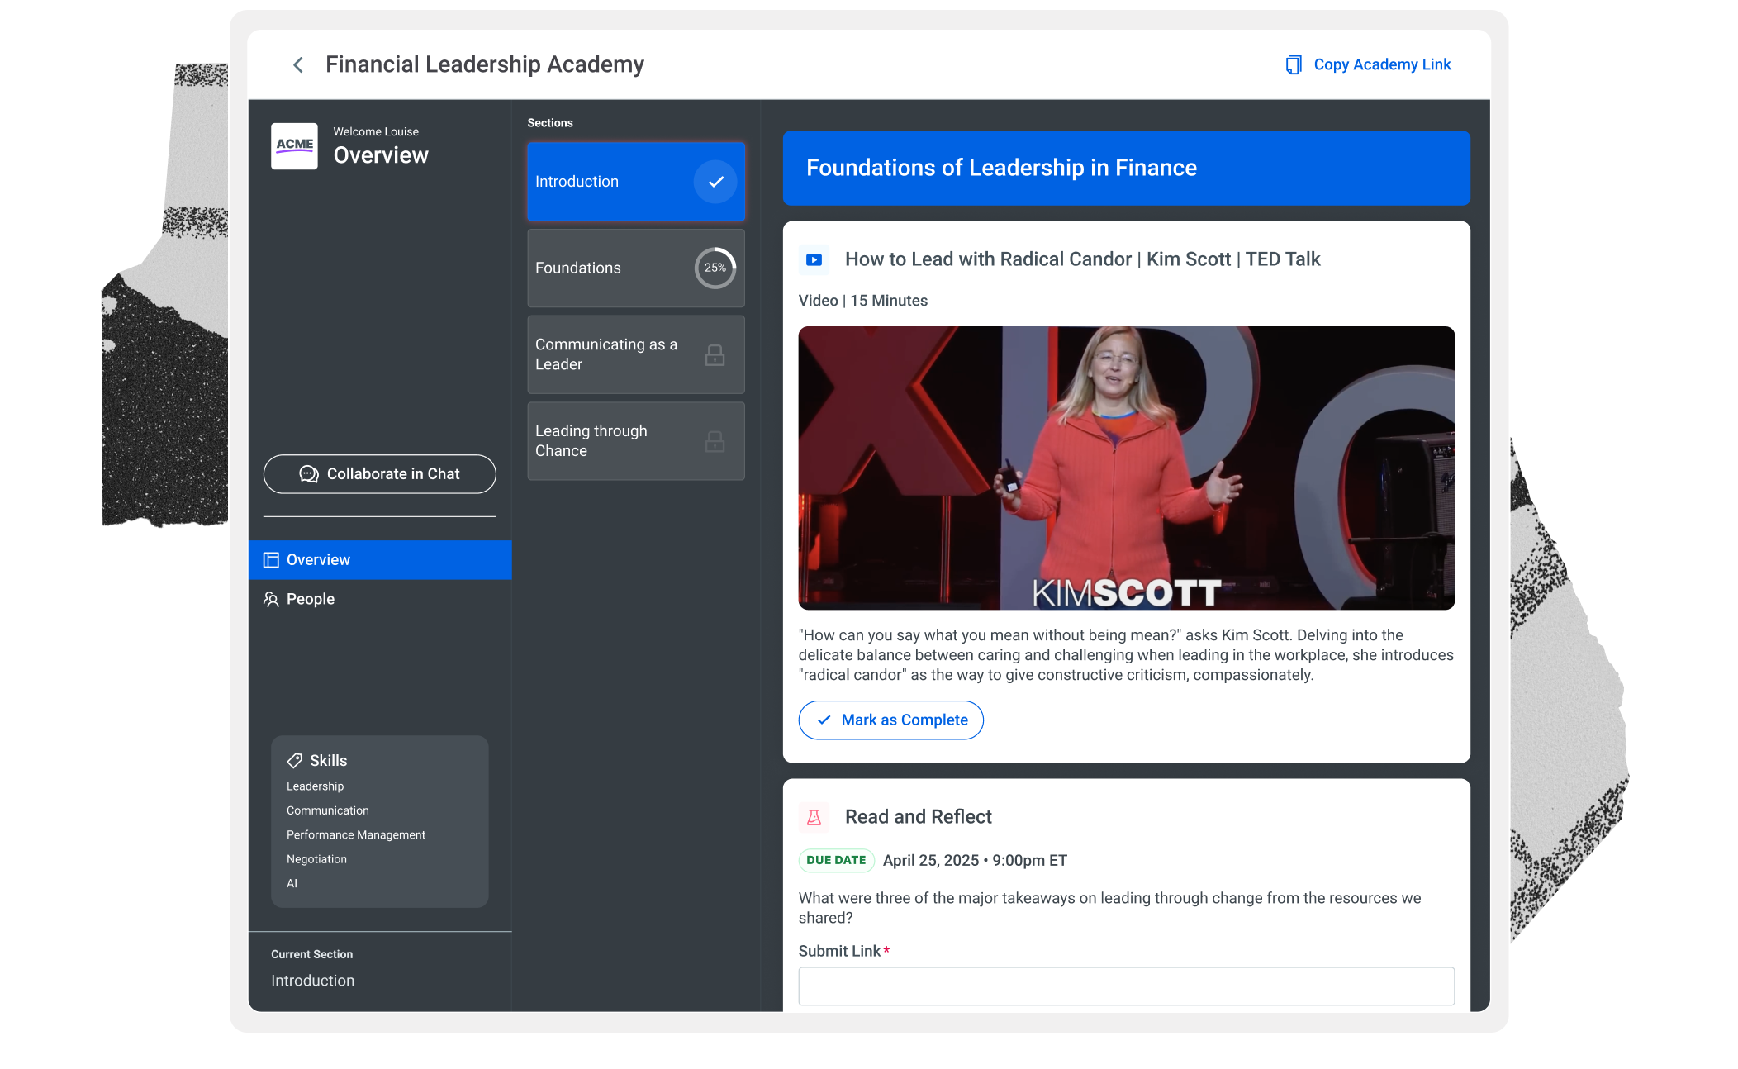This screenshot has height=1069, width=1738.
Task: Click the Skills tag icon
Action: tap(294, 761)
